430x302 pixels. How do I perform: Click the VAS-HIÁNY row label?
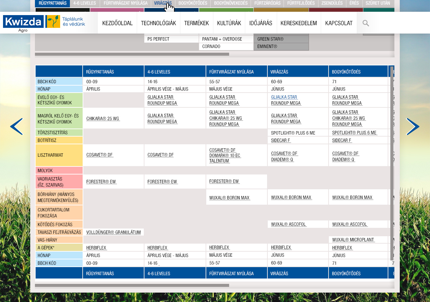(x=59, y=240)
